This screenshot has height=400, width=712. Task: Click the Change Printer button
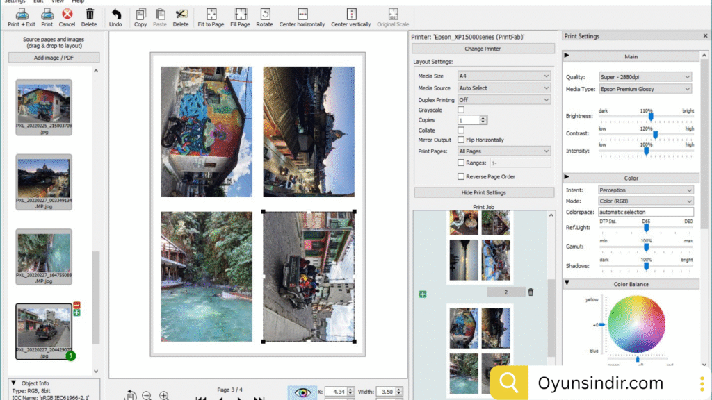click(x=483, y=49)
